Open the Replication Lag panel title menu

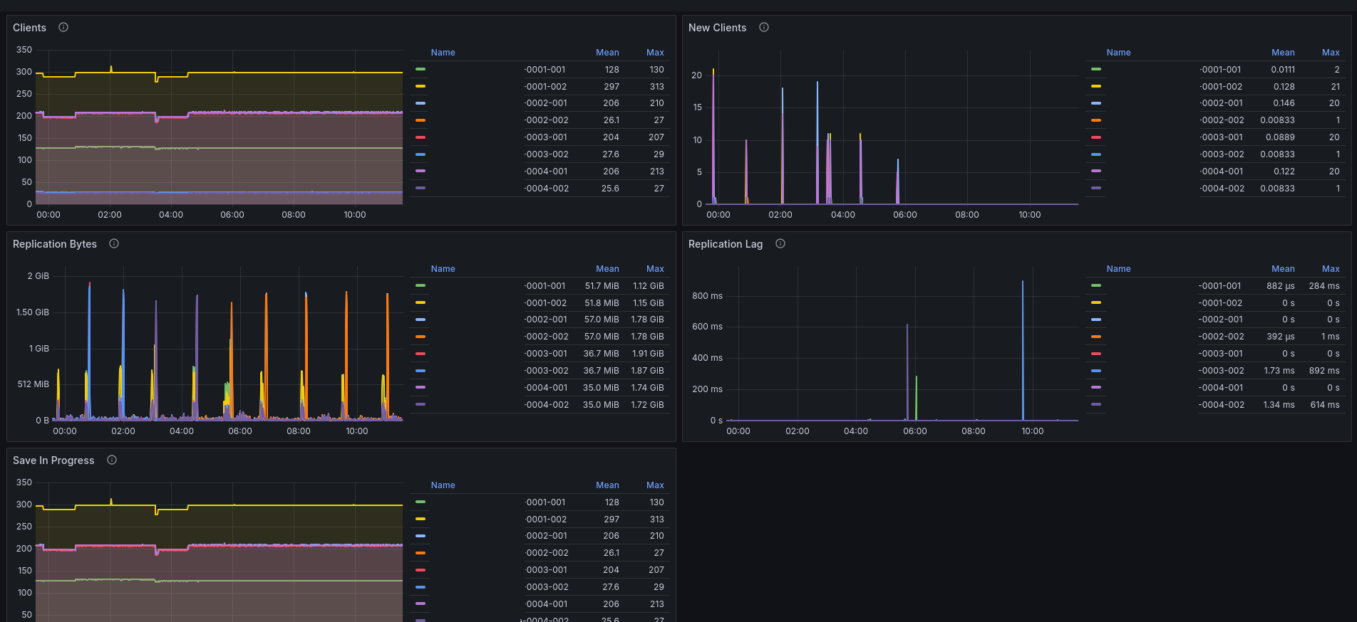[726, 244]
